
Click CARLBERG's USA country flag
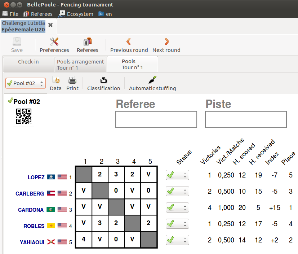click(62, 193)
